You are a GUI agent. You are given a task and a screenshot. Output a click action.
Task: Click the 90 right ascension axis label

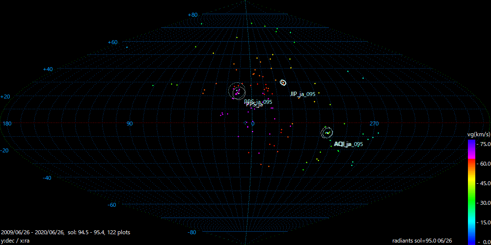click(x=130, y=123)
